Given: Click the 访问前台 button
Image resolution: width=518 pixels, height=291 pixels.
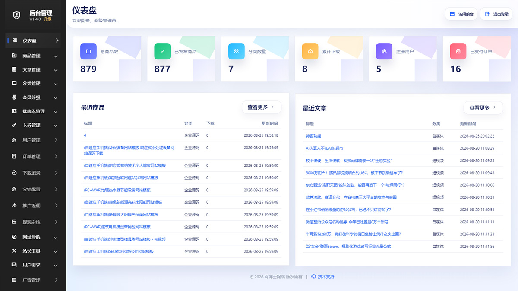Looking at the screenshot, I should click(461, 14).
